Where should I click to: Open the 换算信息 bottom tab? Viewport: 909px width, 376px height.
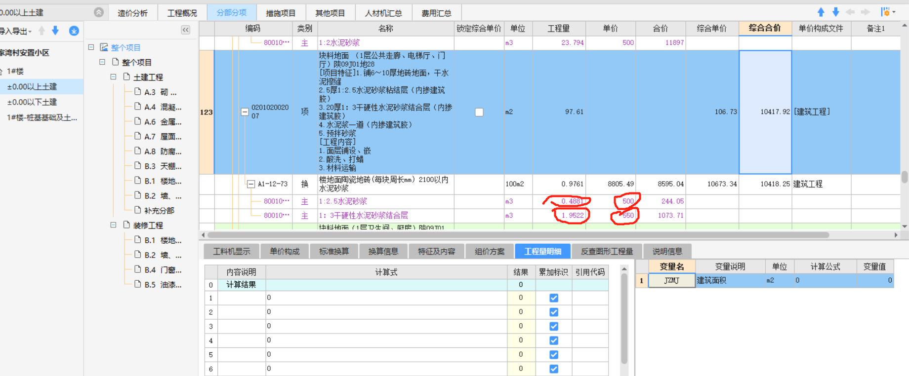click(383, 251)
